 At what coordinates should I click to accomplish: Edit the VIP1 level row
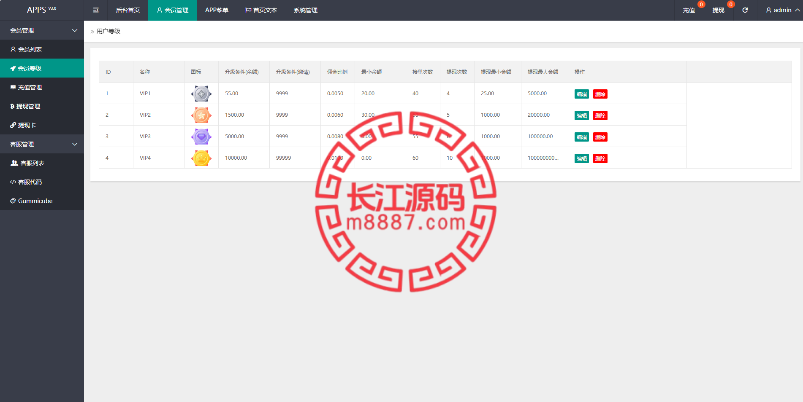(x=582, y=94)
